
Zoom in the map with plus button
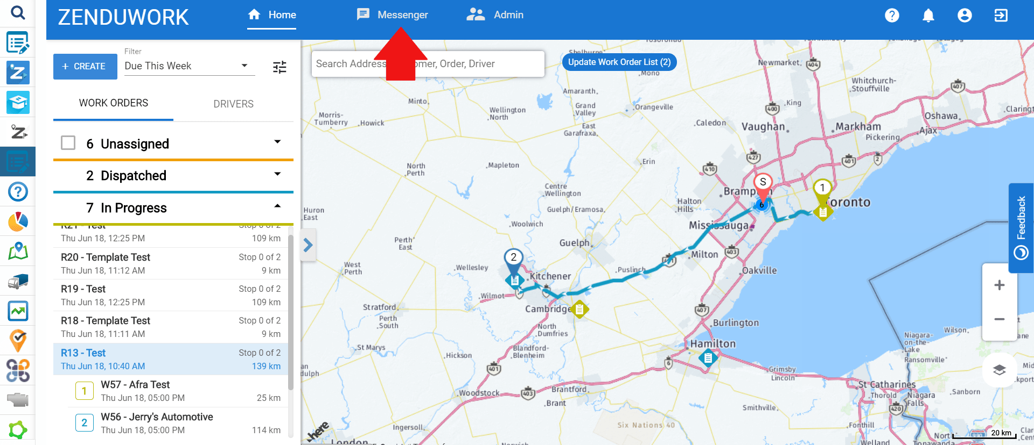[x=1000, y=285]
